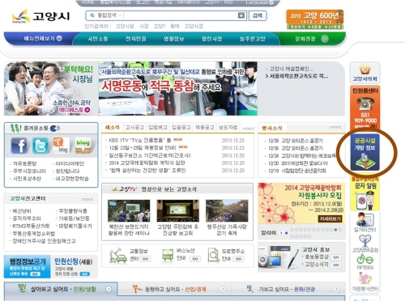
Task: Open the search field dropdown arrow
Action: tap(241, 15)
